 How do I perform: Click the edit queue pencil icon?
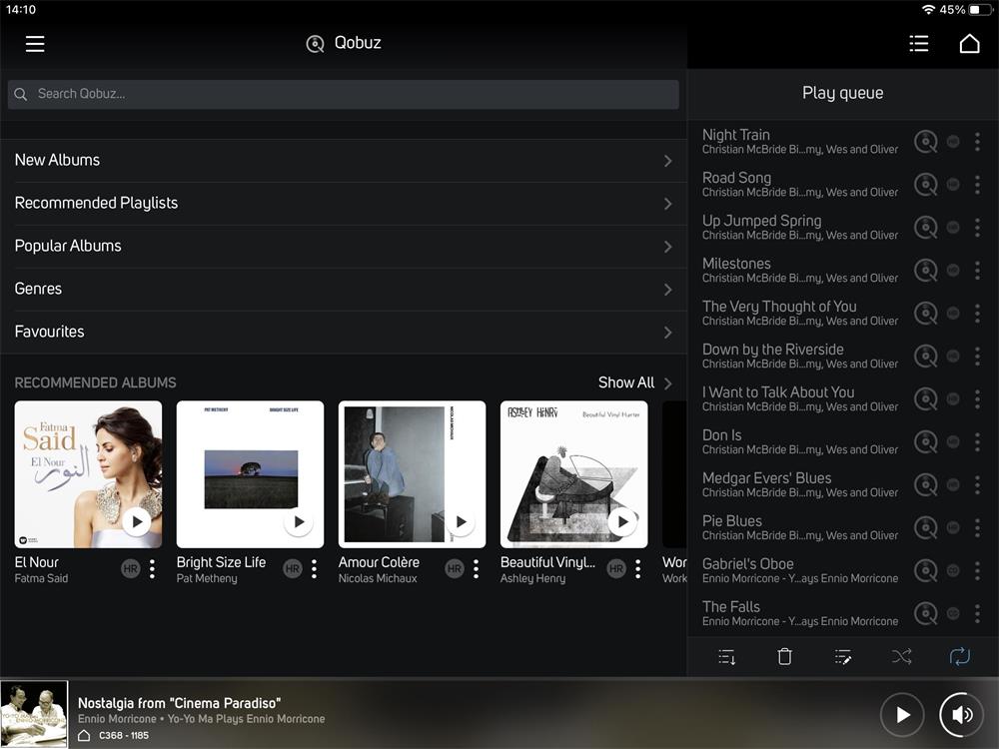point(843,656)
